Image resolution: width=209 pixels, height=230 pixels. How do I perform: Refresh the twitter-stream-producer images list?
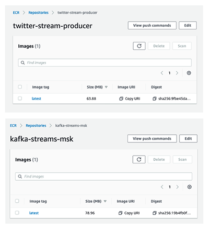(x=139, y=46)
